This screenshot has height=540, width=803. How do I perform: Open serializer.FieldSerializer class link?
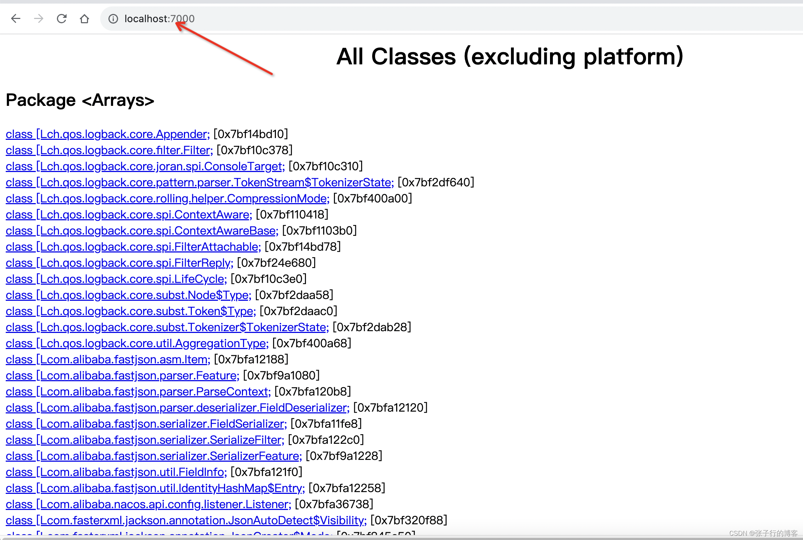click(x=146, y=424)
